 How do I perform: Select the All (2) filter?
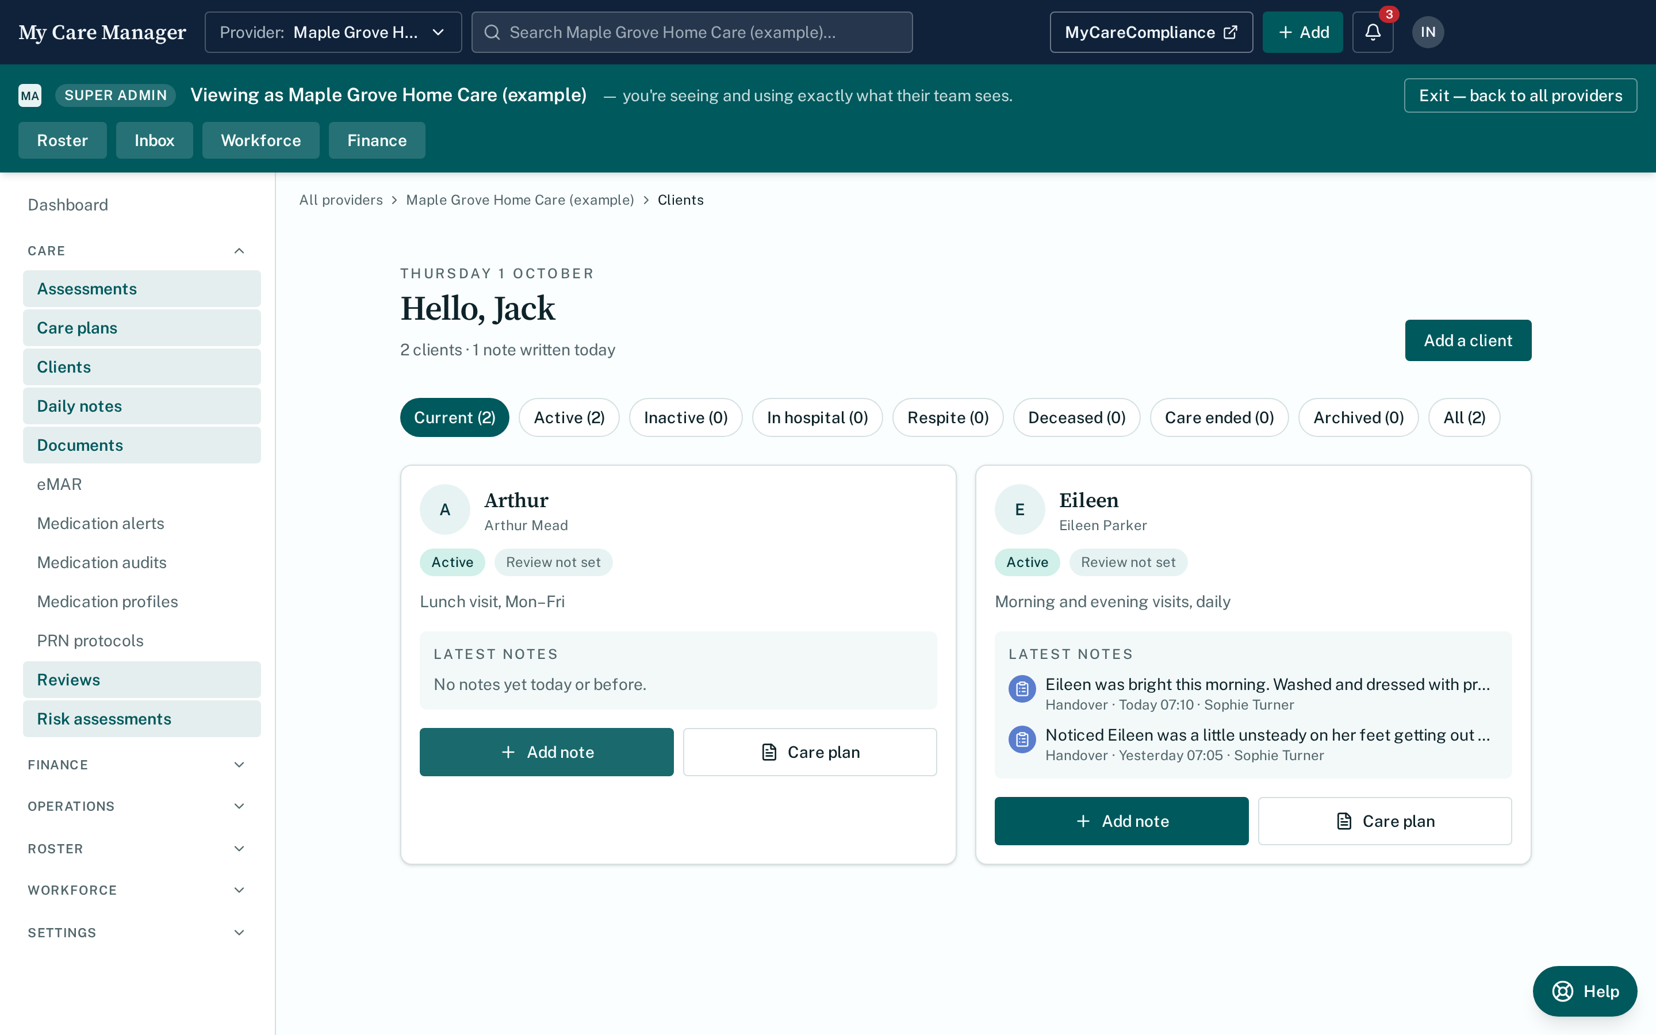(1464, 417)
